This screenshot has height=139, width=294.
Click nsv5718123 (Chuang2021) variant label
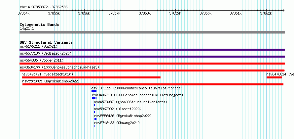pyautogui.click(x=117, y=123)
